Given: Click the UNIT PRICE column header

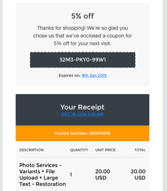Looking at the screenshot, I should 105,150.
